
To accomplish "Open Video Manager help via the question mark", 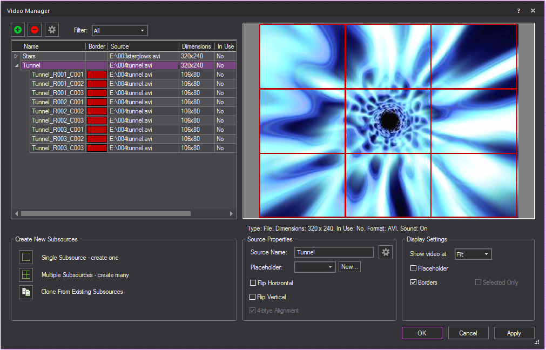I will tap(518, 10).
